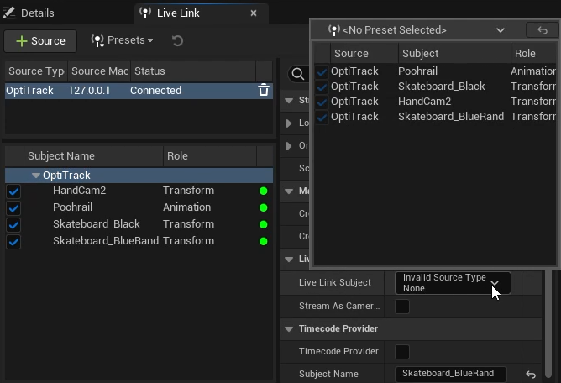Collapse the OptiTrack subject group
Screen dimensions: 561x383
tap(35, 176)
